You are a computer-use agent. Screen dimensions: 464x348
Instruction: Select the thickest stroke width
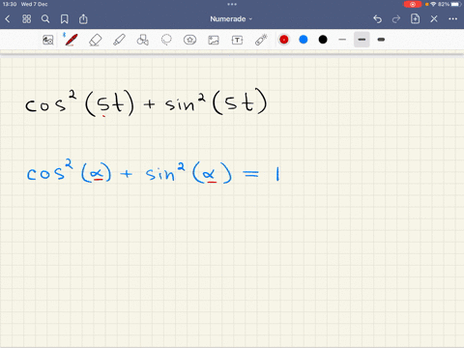pos(381,40)
